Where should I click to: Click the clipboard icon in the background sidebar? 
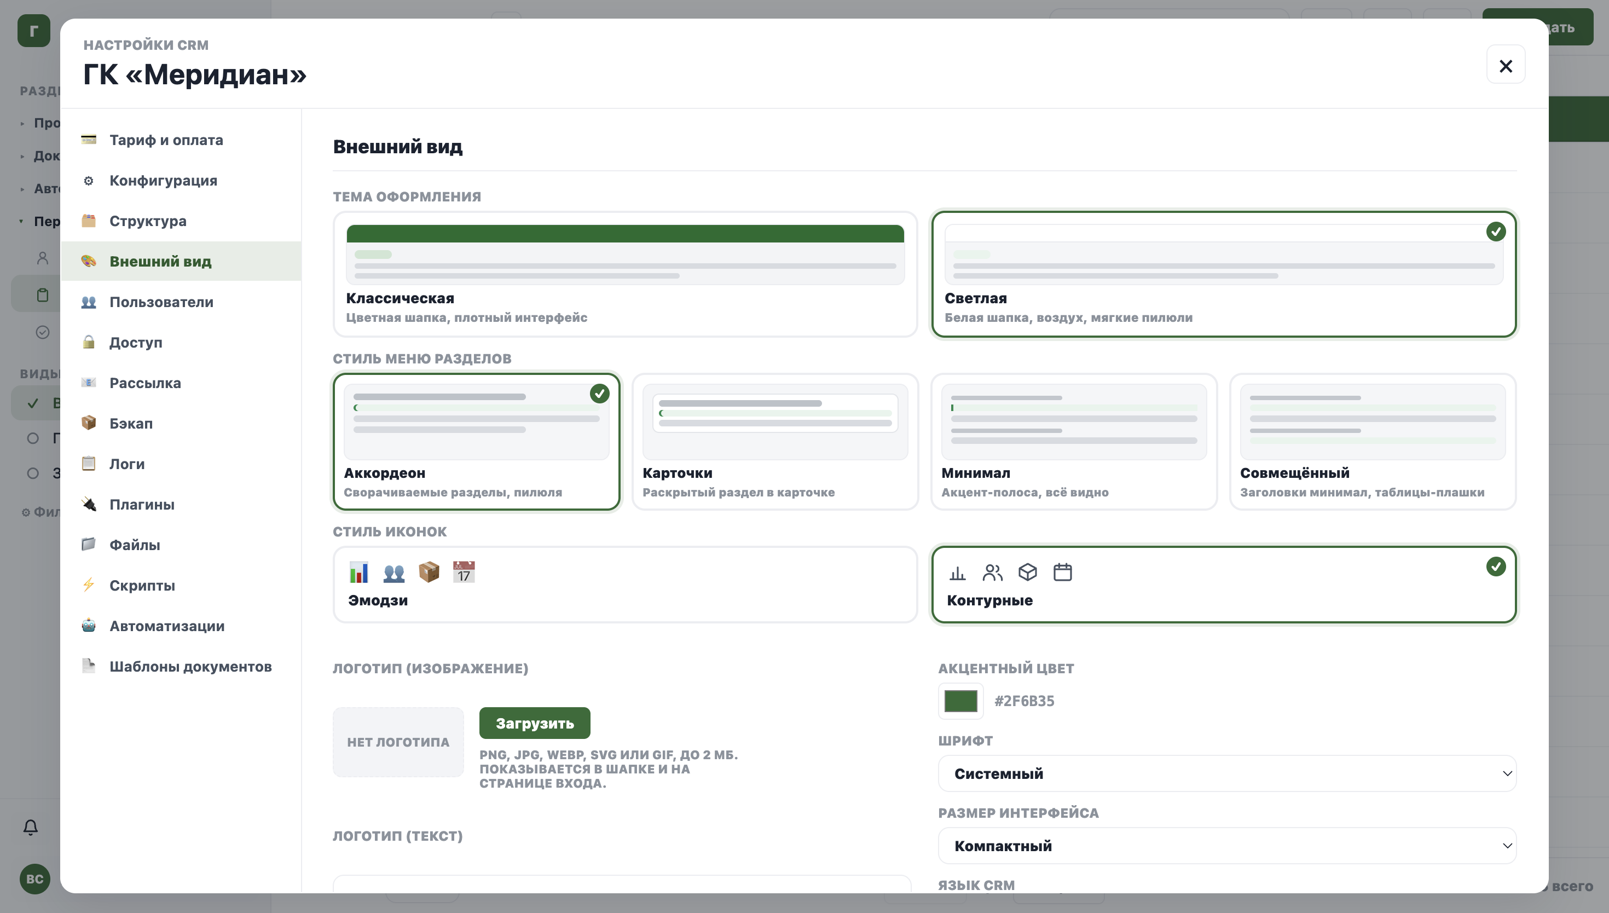[x=43, y=294]
